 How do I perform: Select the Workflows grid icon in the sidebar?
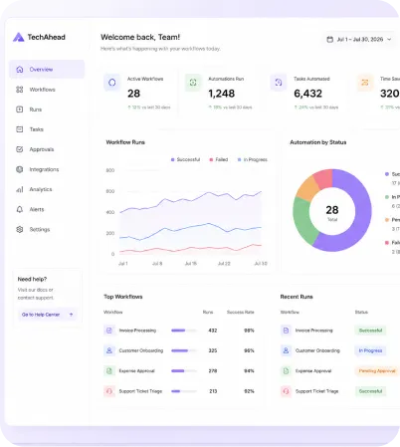(20, 90)
